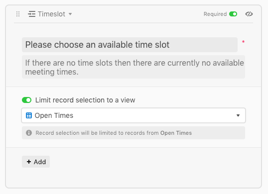Click the blue grid view icon beside Open Times
The width and height of the screenshot is (268, 194).
[29, 115]
